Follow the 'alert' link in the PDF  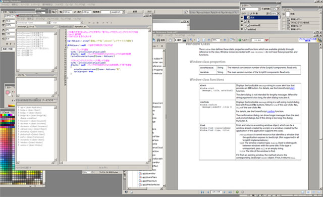292,88
